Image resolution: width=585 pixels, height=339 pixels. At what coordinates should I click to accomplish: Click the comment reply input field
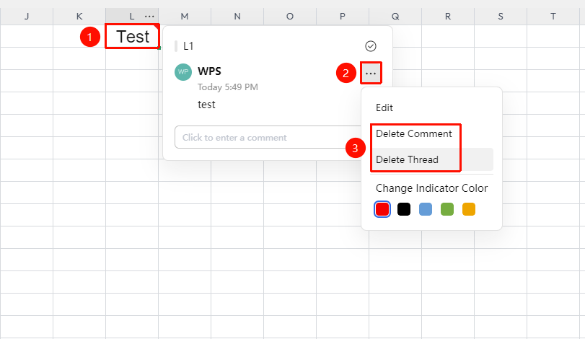pos(267,137)
